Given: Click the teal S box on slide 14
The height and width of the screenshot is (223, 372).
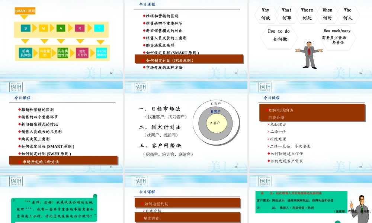Looking at the screenshot, I should pyautogui.click(x=25, y=28).
